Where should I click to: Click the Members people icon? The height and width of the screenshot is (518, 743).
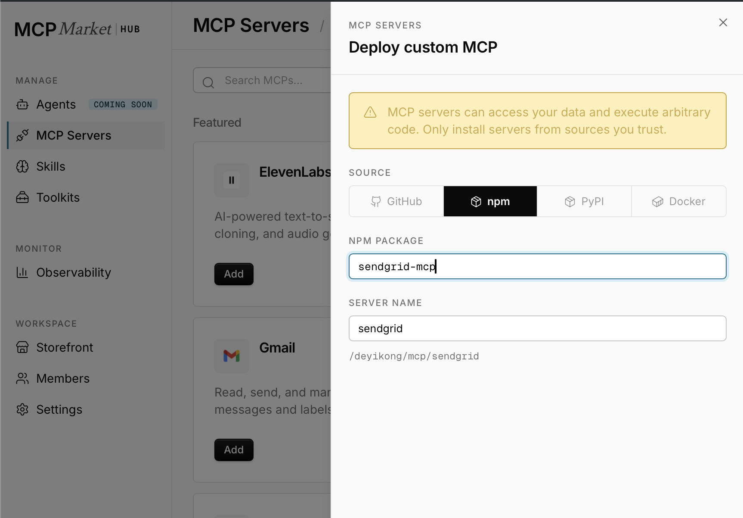22,378
